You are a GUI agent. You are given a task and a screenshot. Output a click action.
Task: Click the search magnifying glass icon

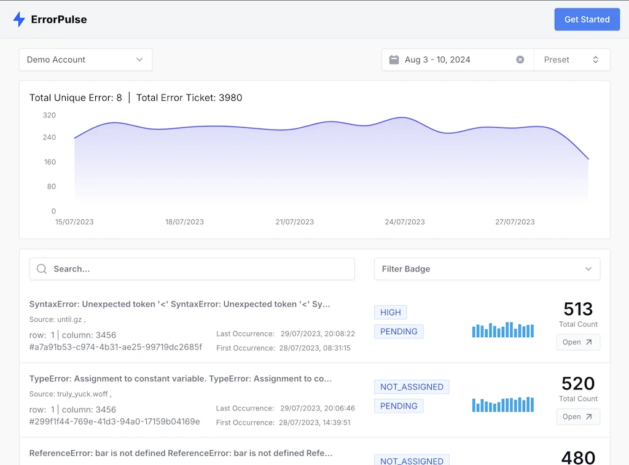(41, 268)
